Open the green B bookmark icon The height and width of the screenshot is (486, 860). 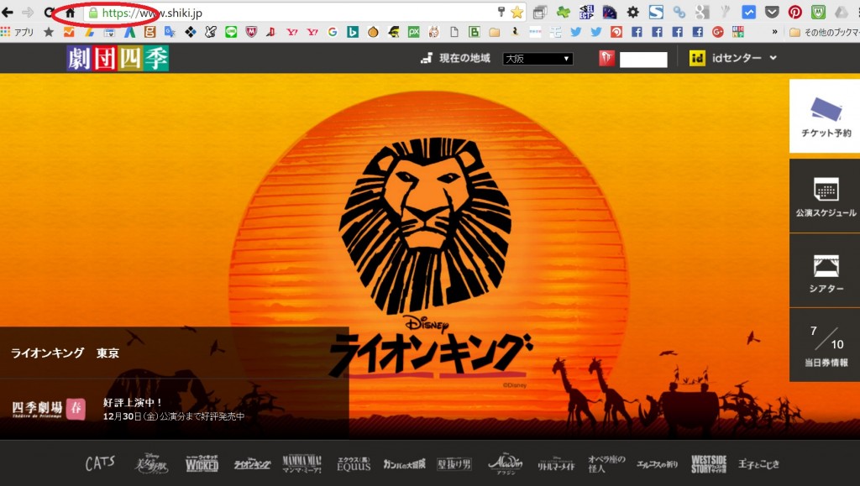(475, 33)
